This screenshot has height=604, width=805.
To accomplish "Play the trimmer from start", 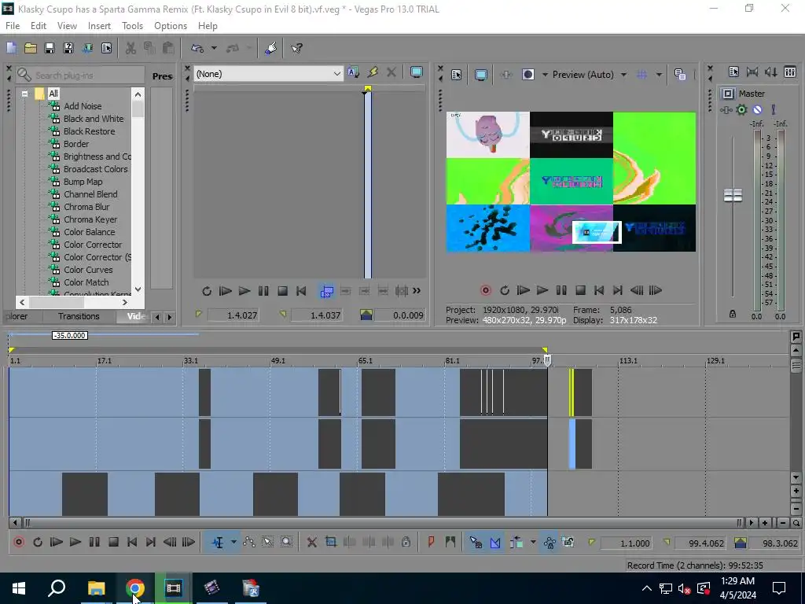I will (226, 291).
